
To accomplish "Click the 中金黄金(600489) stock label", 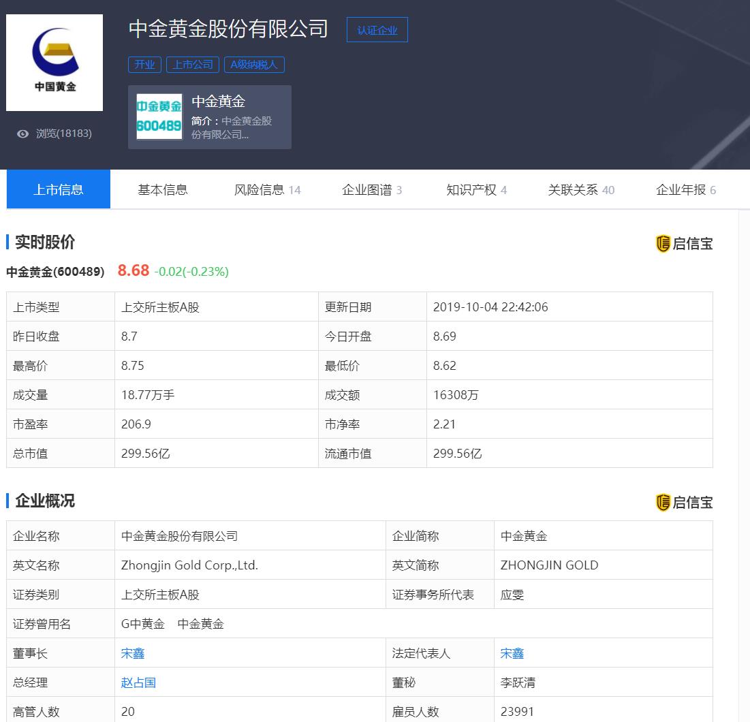I will [55, 272].
